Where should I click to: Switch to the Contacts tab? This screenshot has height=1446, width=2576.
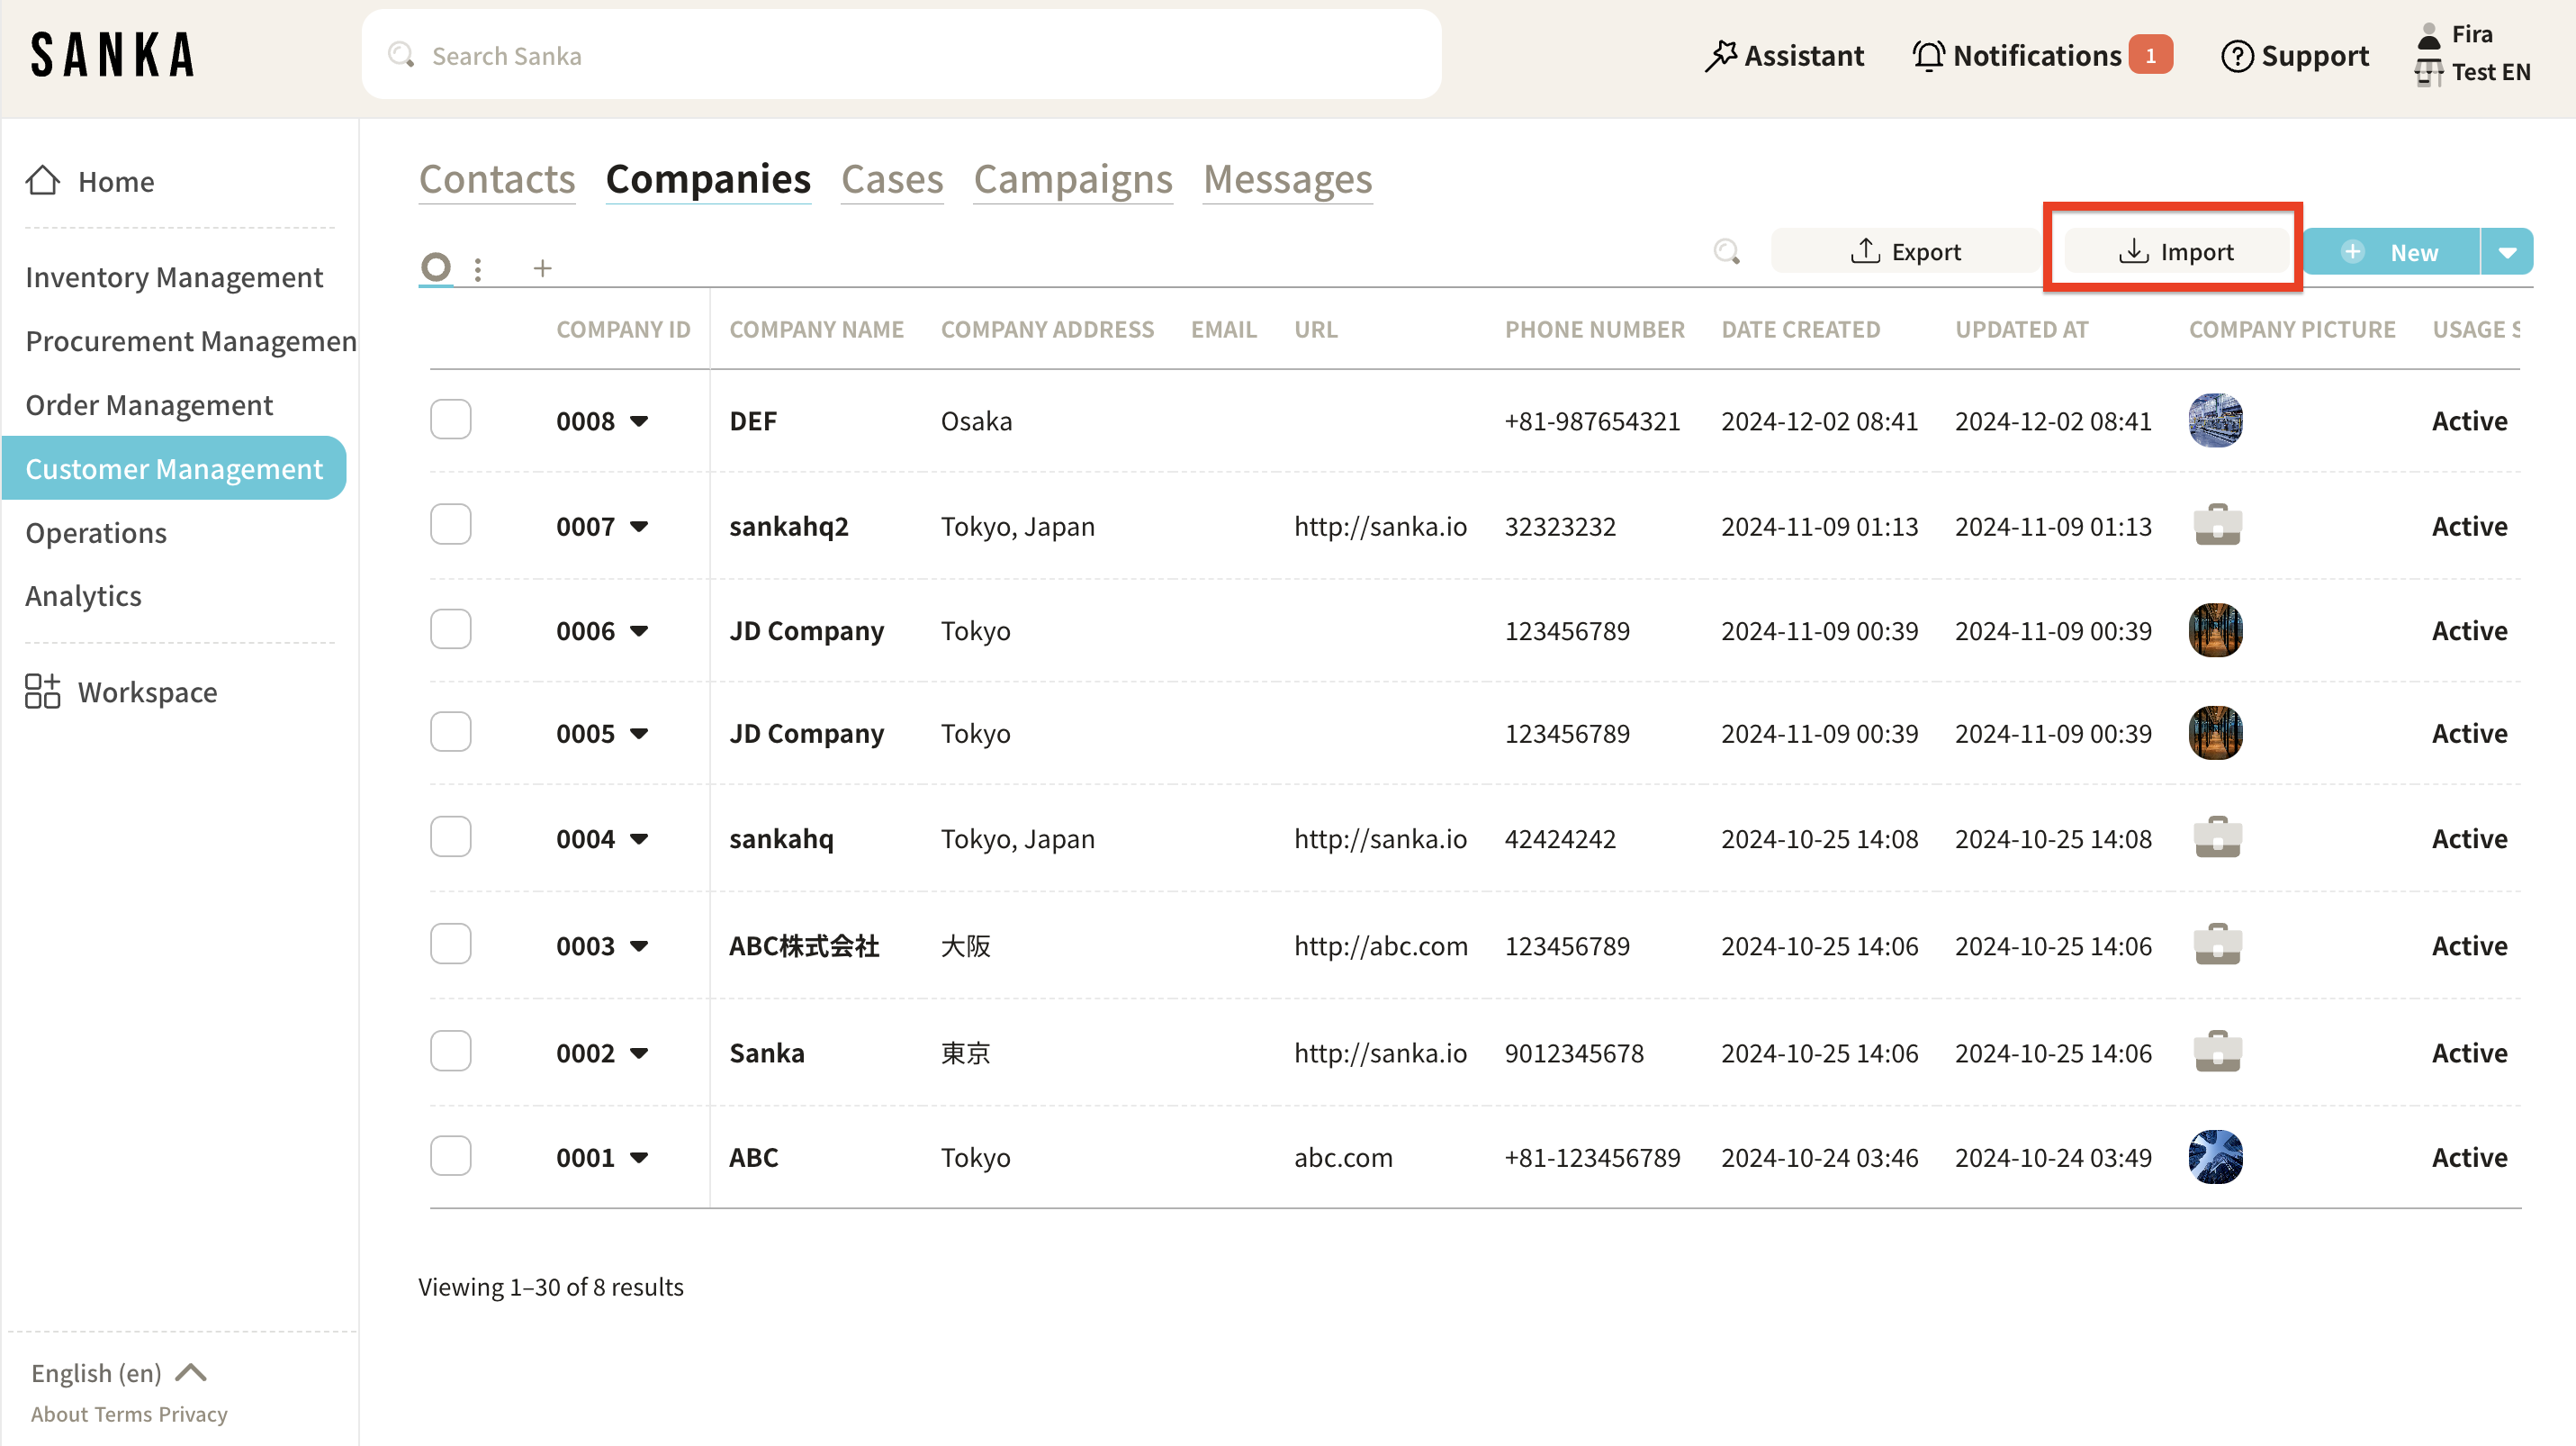click(x=497, y=180)
